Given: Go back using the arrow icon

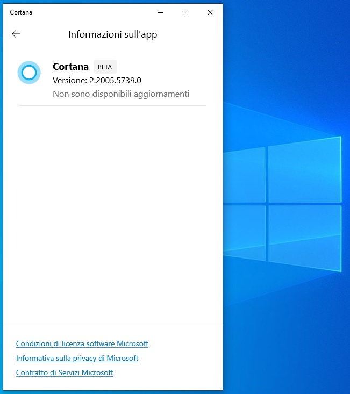Looking at the screenshot, I should click(x=16, y=34).
